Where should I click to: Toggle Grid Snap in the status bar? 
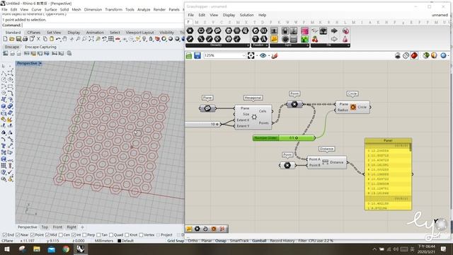176,241
